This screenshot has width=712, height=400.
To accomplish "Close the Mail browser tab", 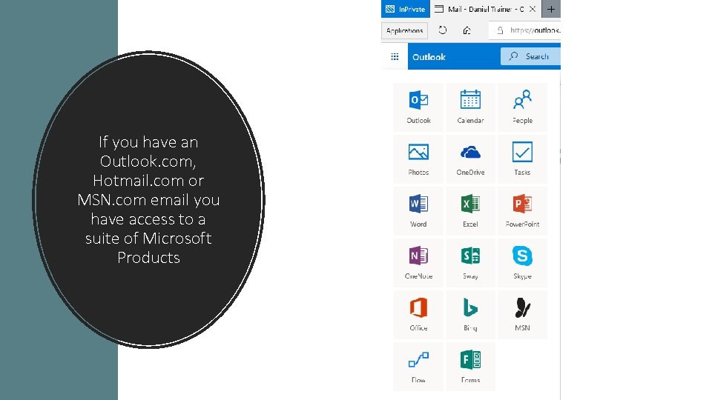I will [x=533, y=9].
